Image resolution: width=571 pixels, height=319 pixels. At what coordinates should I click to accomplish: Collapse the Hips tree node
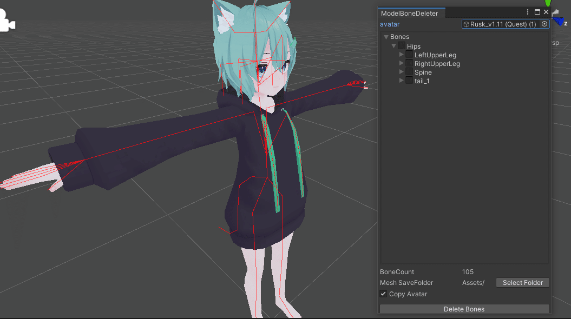tap(393, 46)
